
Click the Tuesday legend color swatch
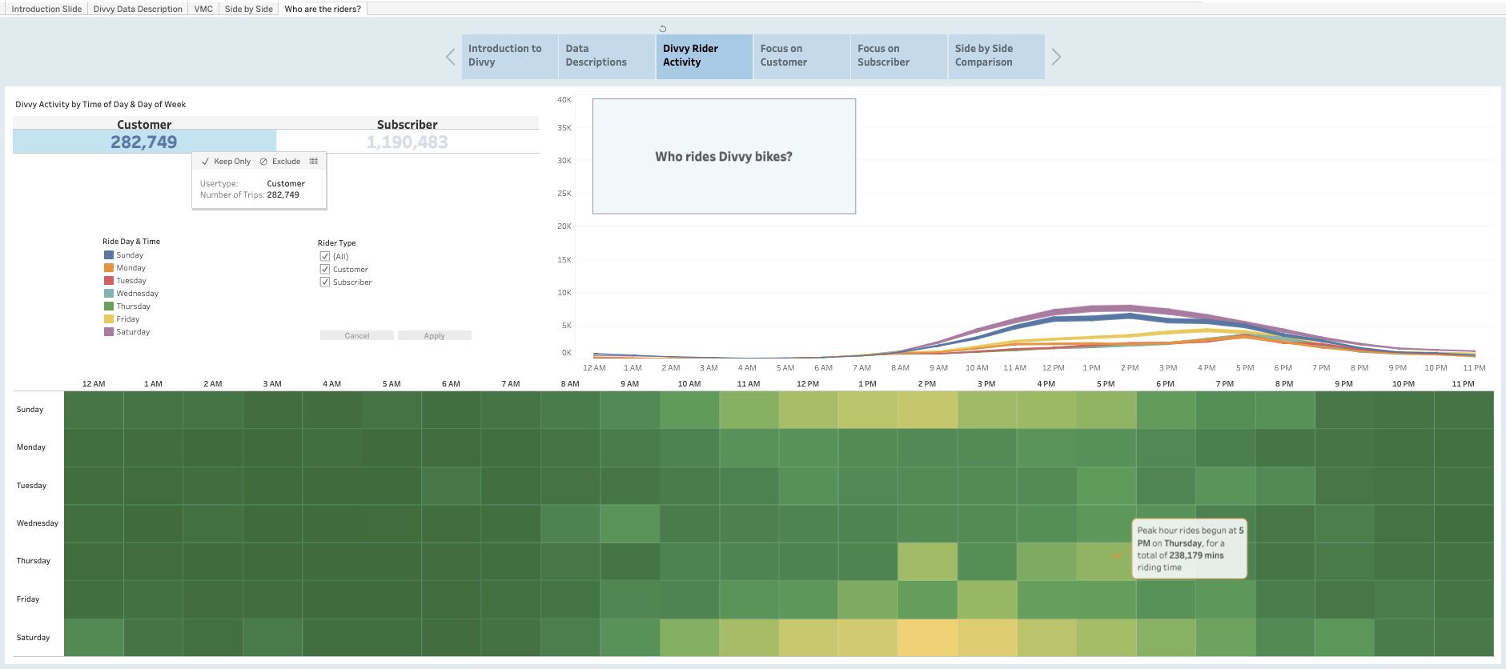[109, 280]
